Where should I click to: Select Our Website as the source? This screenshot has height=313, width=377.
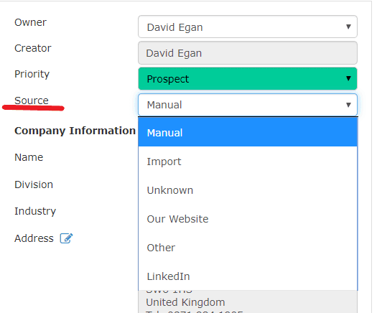[x=248, y=219]
